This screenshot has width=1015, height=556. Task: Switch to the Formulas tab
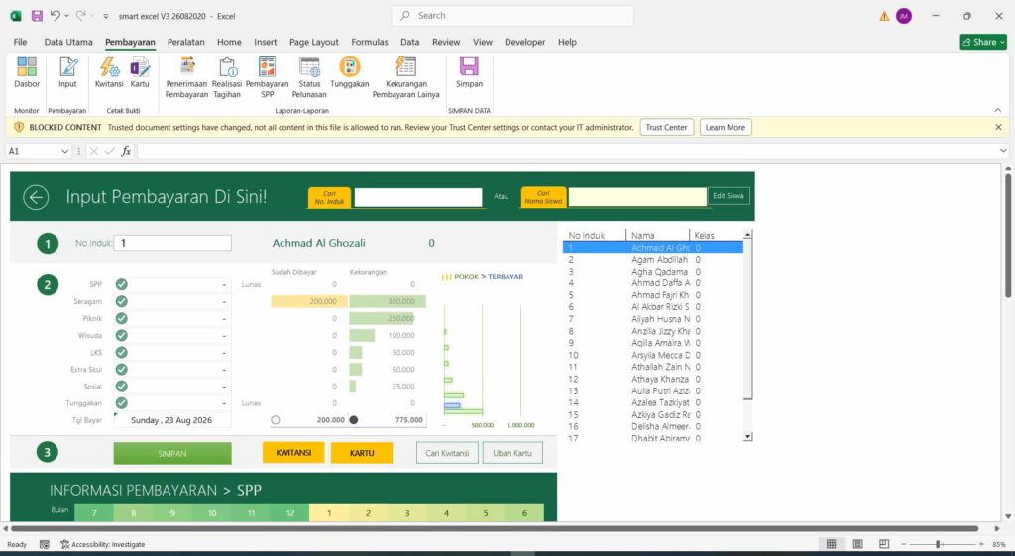370,42
